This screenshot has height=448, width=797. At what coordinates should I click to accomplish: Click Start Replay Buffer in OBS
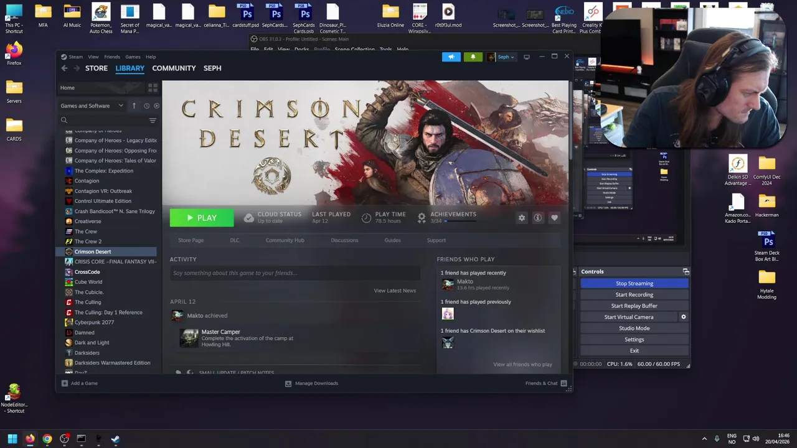(634, 306)
